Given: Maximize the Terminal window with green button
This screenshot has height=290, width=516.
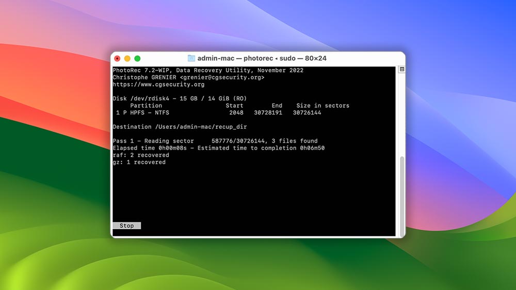Looking at the screenshot, I should pyautogui.click(x=138, y=58).
